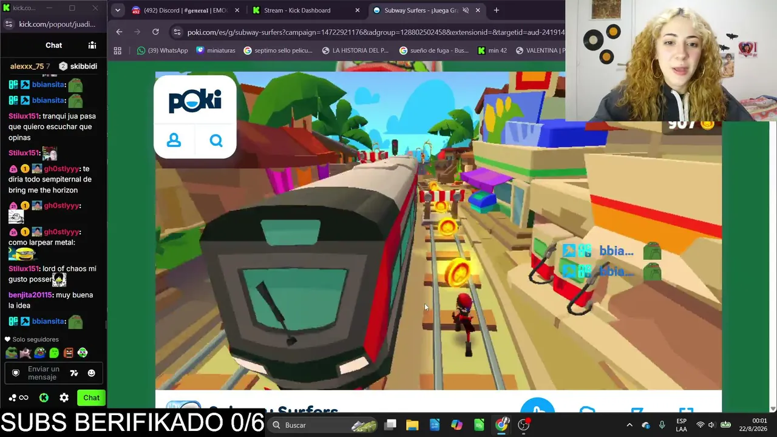
Task: Open File Explorer from the taskbar
Action: [412, 425]
